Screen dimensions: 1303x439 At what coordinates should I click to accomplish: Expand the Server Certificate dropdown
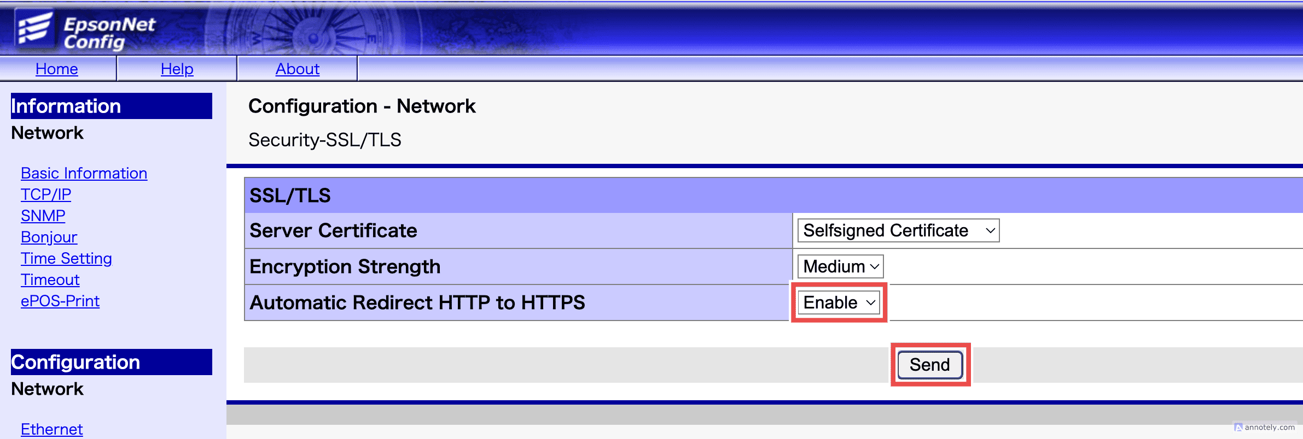coord(898,230)
